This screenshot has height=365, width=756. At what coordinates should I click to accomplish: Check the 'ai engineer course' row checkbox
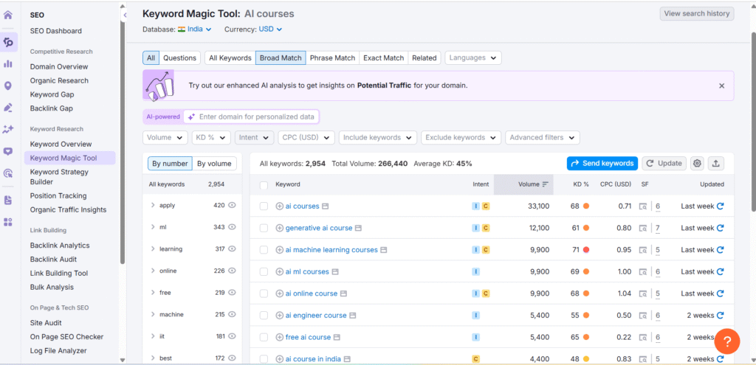coord(264,316)
